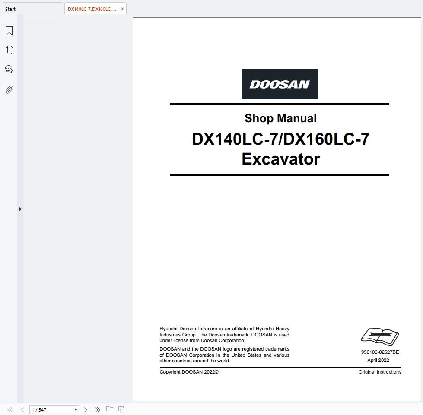Click the Hyundai Doosan Infracore paragraph
The height and width of the screenshot is (415, 423).
224,335
